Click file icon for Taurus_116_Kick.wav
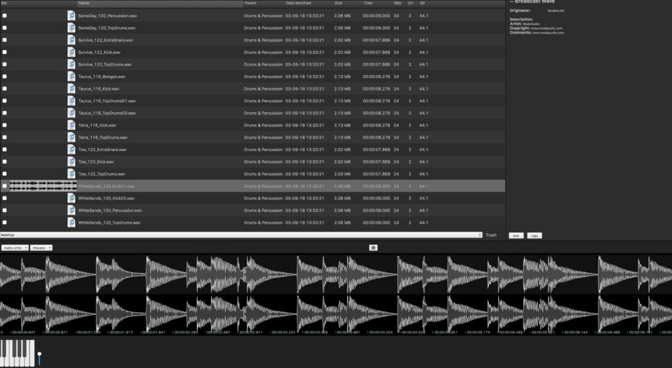The height and width of the screenshot is (368, 672). (x=71, y=89)
